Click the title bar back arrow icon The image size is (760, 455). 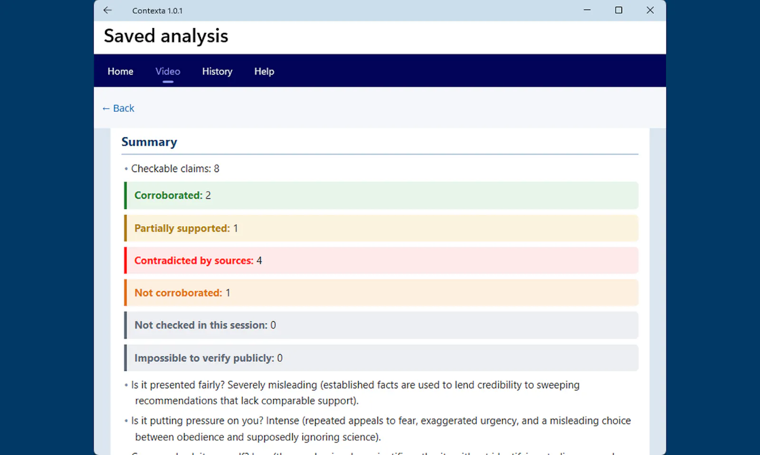click(108, 10)
